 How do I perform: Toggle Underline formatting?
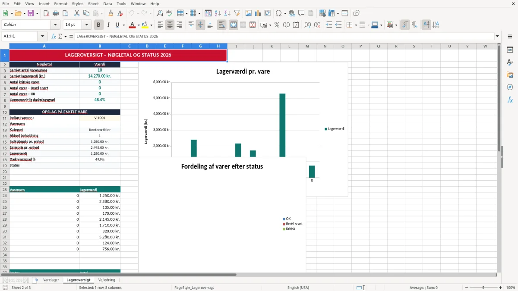tap(117, 25)
